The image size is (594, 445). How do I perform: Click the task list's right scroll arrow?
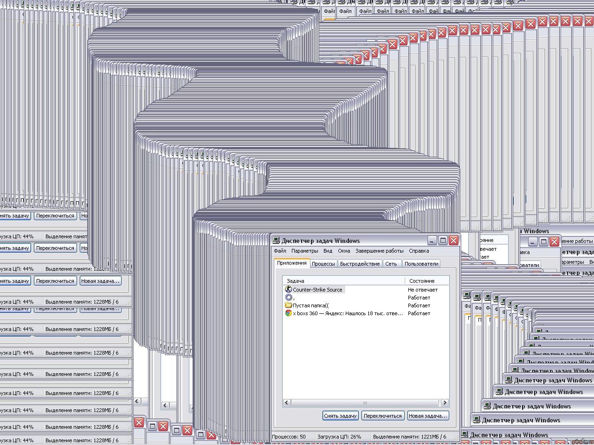[445, 403]
